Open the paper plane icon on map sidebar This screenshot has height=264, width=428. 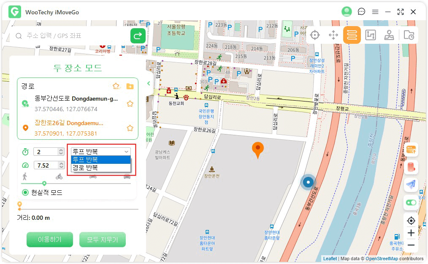[411, 184]
